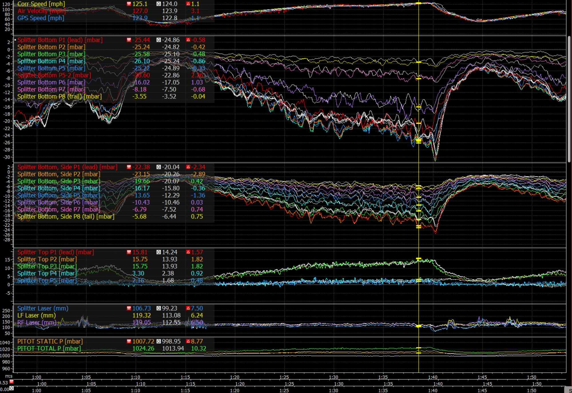Screen dimensions: 572x393
Task: Select the Air Velocity [mph] channel label
Action: (x=41, y=11)
